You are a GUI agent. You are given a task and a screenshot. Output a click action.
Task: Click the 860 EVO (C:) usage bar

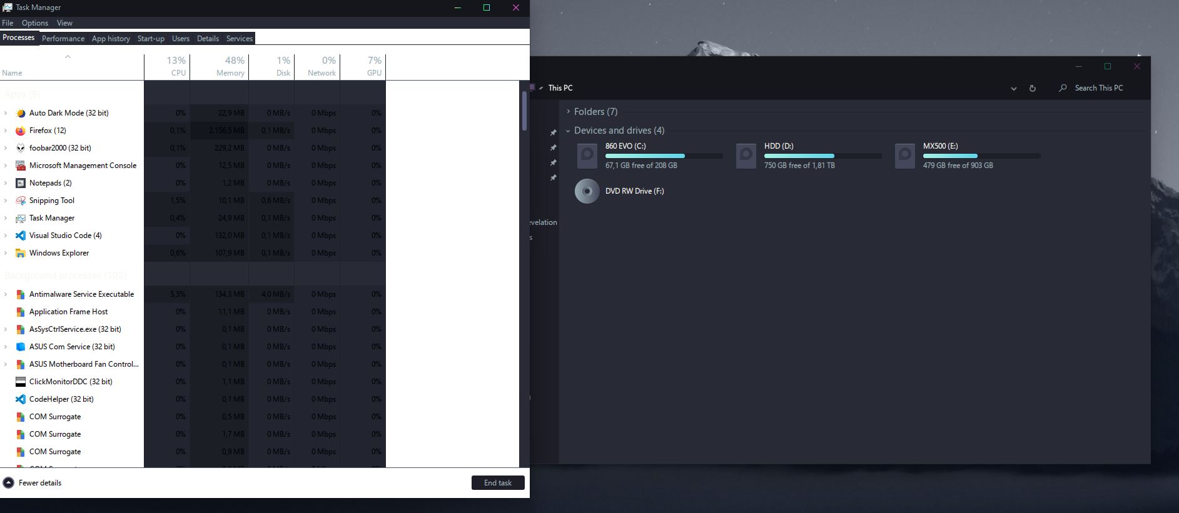664,156
